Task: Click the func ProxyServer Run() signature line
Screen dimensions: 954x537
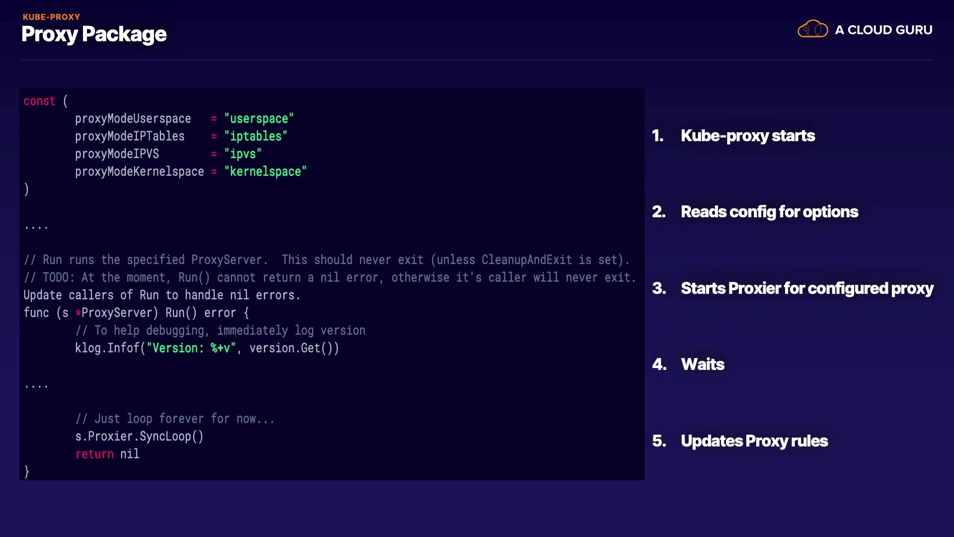Action: [x=136, y=313]
